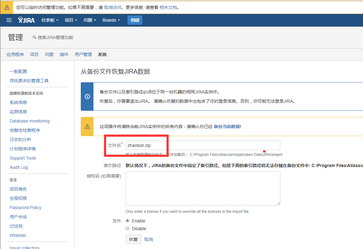This screenshot has width=363, height=249.
Task: Switch to the 应用程序 admin tab
Action: tap(15, 54)
